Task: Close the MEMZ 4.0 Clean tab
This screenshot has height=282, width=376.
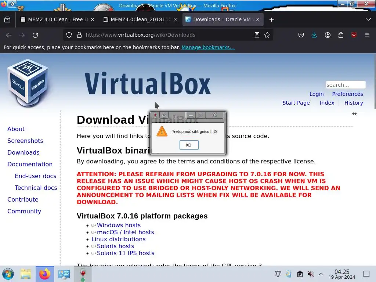Action: [93, 20]
